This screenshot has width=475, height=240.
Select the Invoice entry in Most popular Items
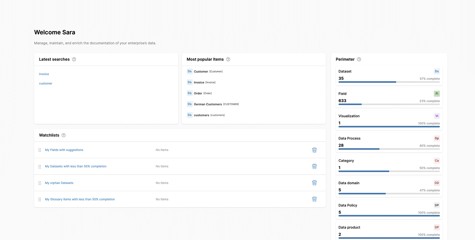pyautogui.click(x=199, y=82)
